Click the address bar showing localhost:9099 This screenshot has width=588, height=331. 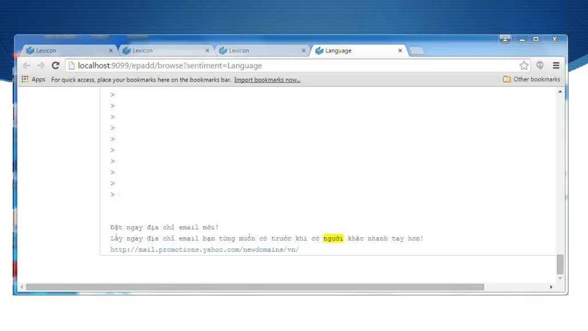[x=287, y=66]
